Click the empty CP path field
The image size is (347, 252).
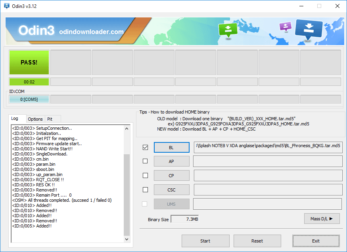pyautogui.click(x=268, y=175)
